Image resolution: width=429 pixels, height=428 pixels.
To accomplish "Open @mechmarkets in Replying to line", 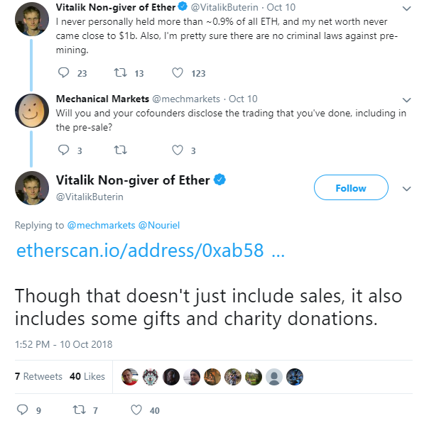I will click(102, 225).
